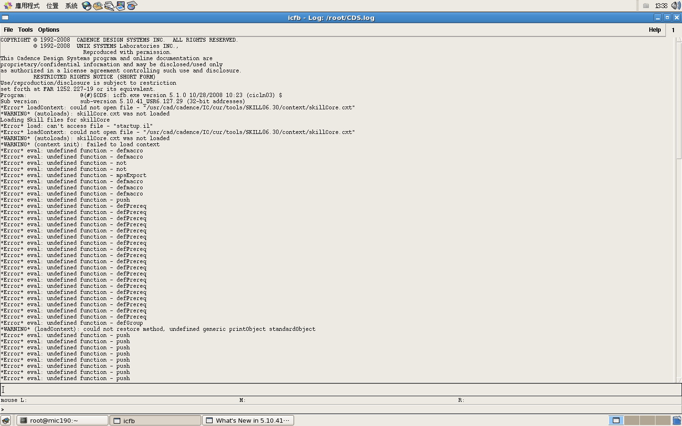Click the "UNIX SYSTEMS Laboratories INC." line
Image resolution: width=682 pixels, height=426 pixels.
pyautogui.click(x=106, y=46)
